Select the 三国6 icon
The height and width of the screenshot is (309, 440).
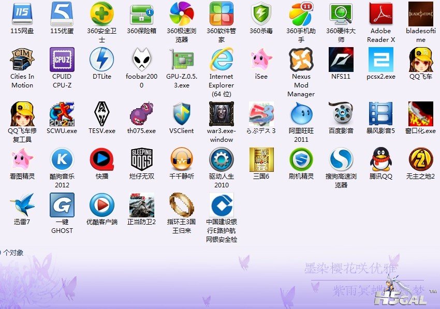point(261,159)
